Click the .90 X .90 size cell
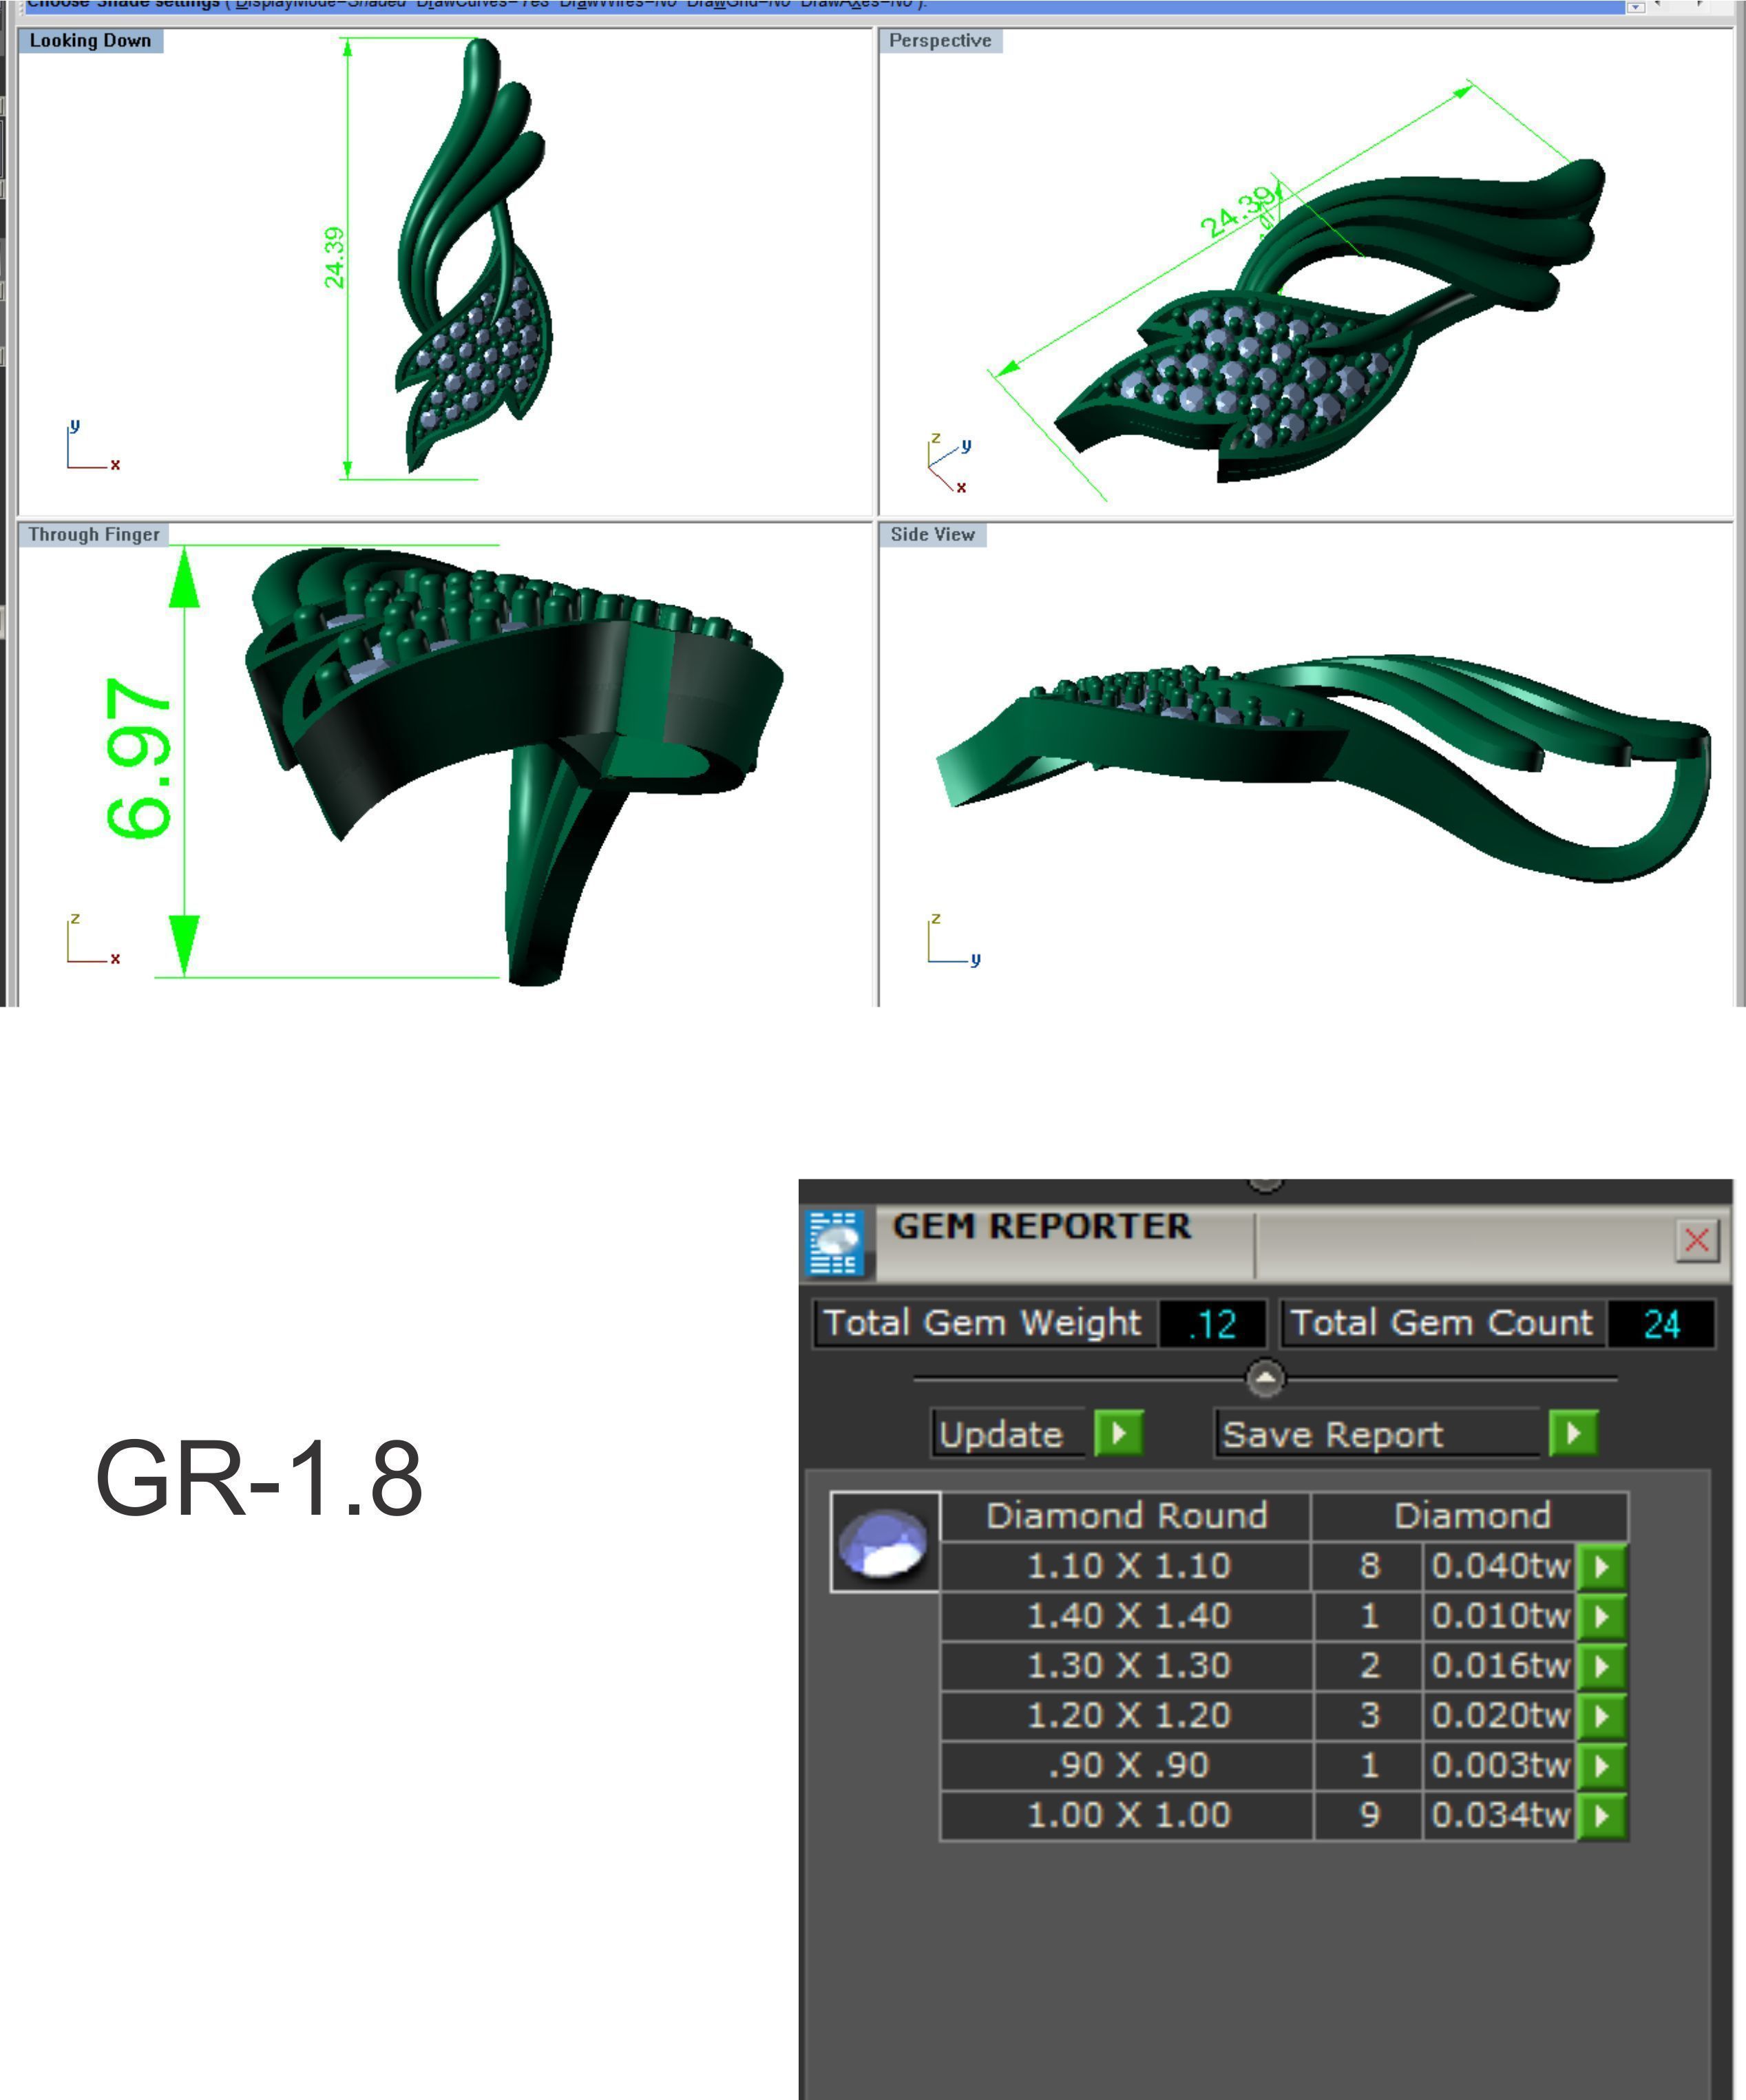The width and height of the screenshot is (1746, 2100). point(1127,1766)
